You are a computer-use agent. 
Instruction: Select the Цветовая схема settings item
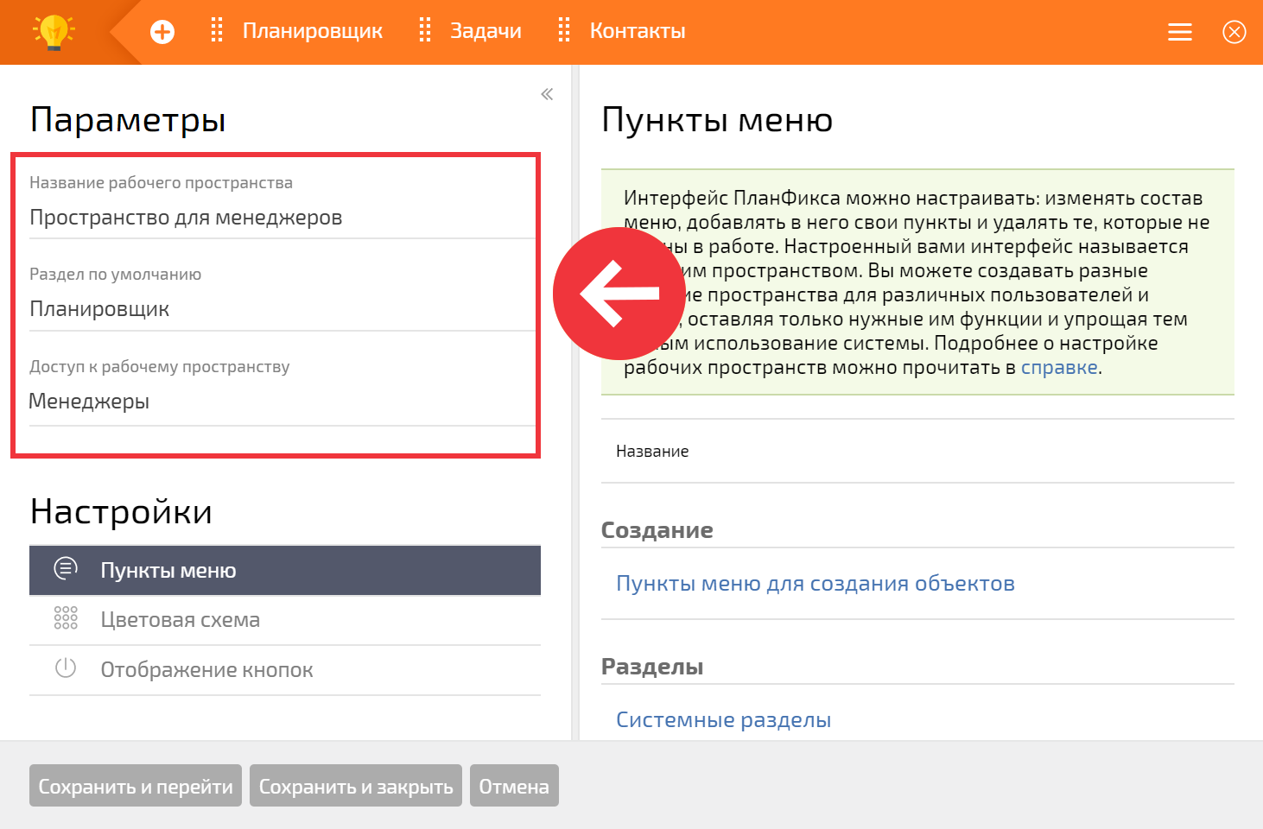click(285, 620)
